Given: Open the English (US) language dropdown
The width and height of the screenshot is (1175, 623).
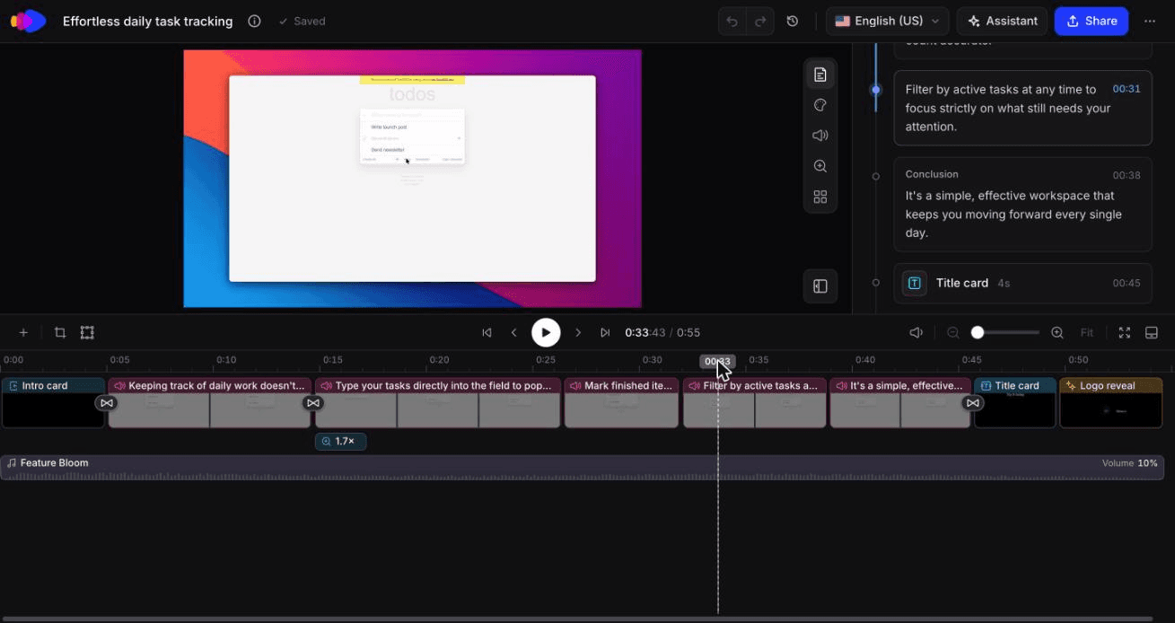Looking at the screenshot, I should point(887,21).
